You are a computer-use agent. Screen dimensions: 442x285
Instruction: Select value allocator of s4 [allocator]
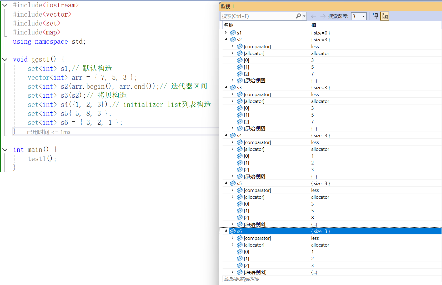(x=320, y=149)
